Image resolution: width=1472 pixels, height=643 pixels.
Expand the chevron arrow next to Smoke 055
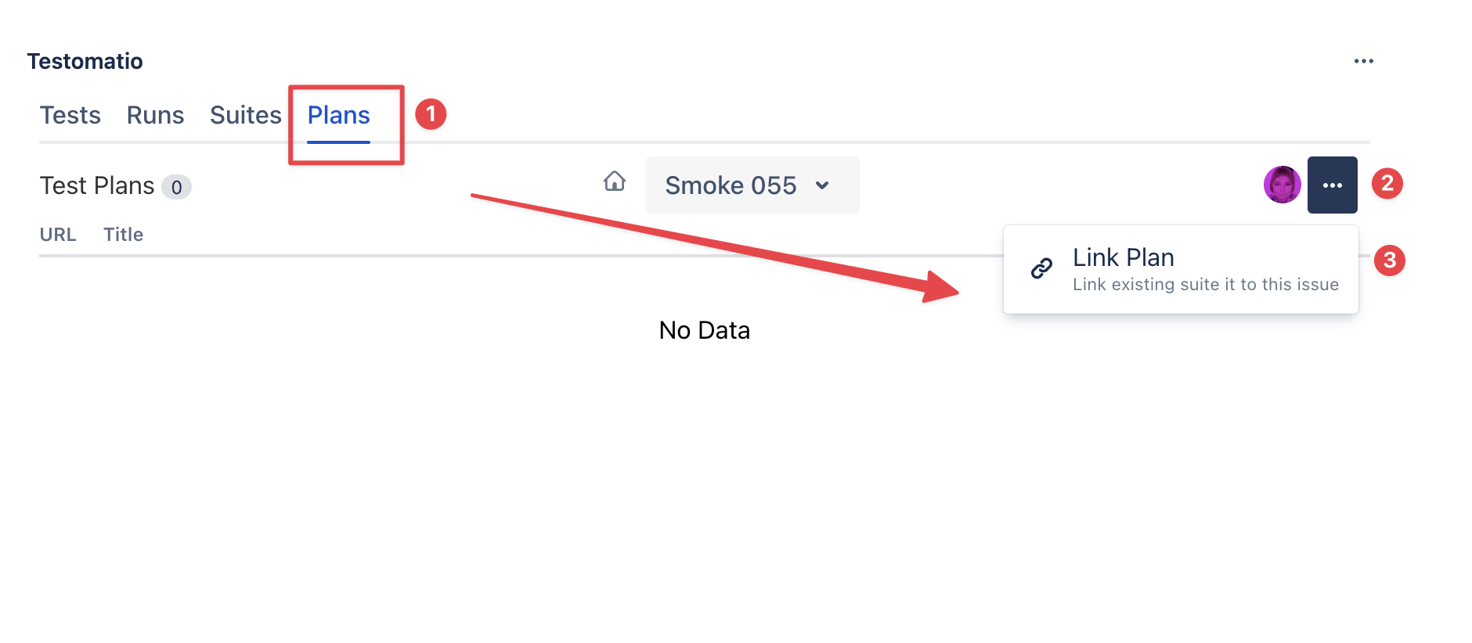[822, 185]
